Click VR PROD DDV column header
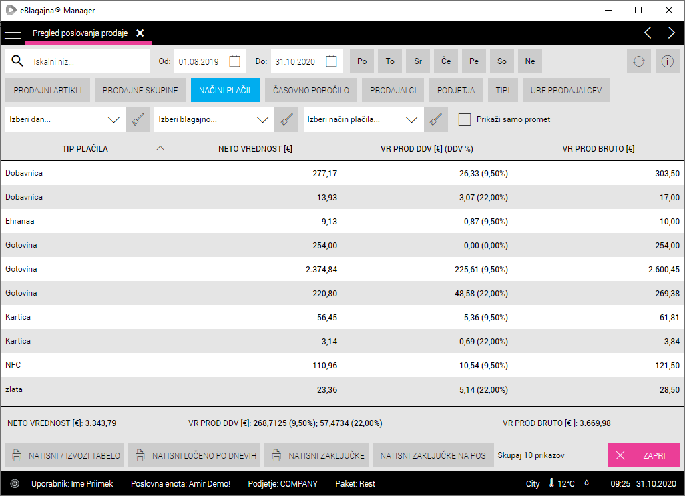 pyautogui.click(x=427, y=148)
